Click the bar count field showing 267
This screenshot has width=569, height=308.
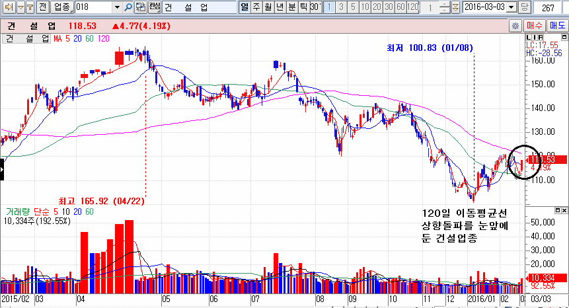[547, 7]
